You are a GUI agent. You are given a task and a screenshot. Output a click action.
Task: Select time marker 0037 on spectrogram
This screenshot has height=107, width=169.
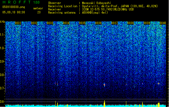114,23
